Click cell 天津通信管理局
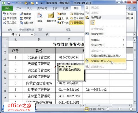138x113 pixels. coord(39,64)
